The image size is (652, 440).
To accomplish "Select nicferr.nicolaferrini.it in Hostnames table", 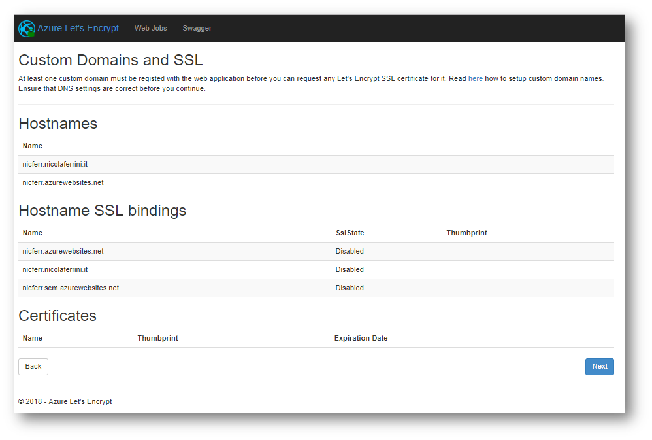I will coord(316,164).
